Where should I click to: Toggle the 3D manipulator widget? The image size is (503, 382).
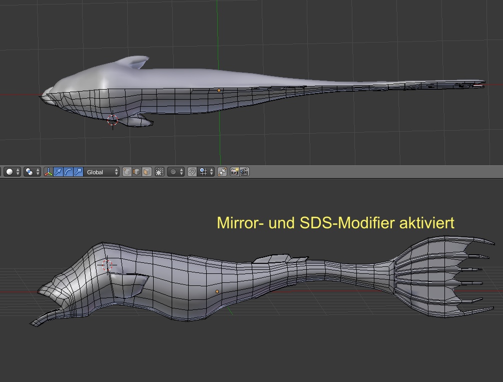(48, 172)
